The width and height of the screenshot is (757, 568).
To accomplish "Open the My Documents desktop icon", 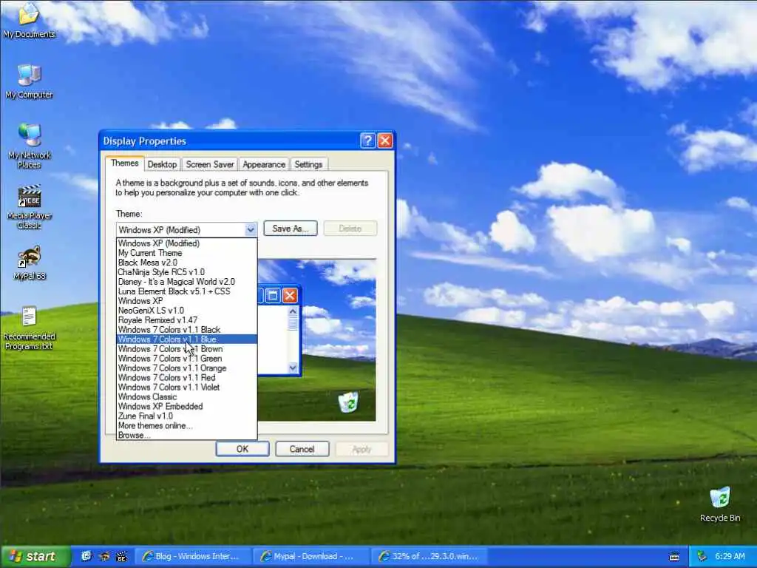I will coord(29,19).
